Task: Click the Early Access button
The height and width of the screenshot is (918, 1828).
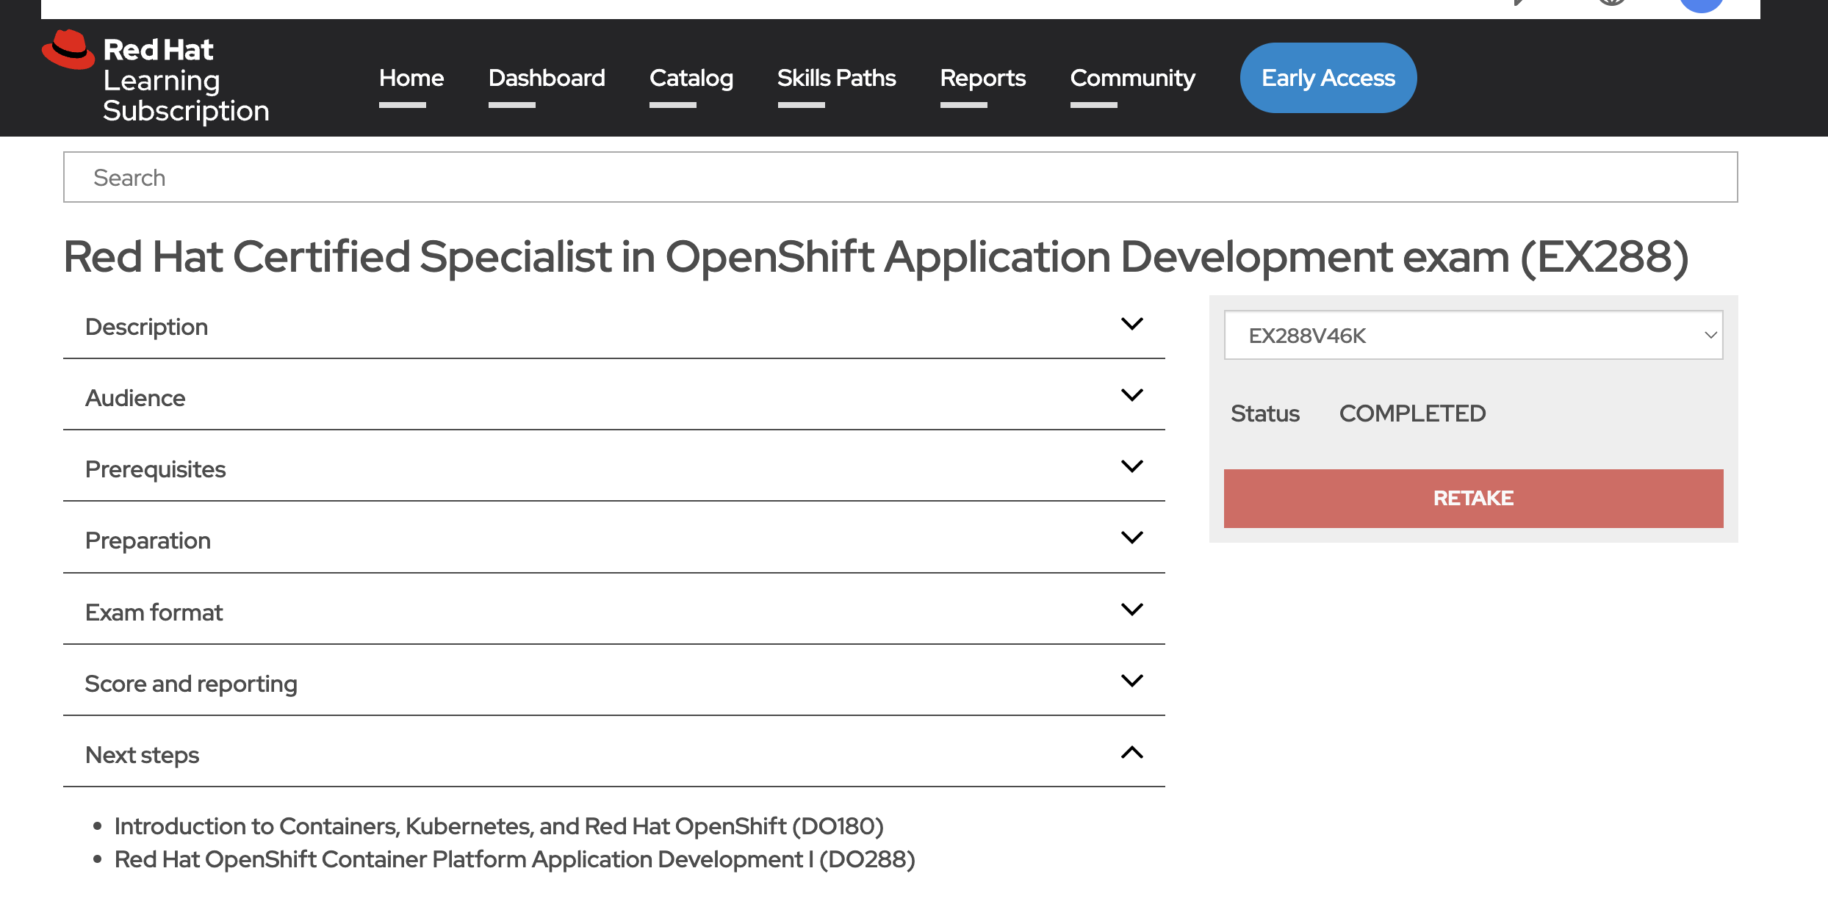Action: point(1328,77)
